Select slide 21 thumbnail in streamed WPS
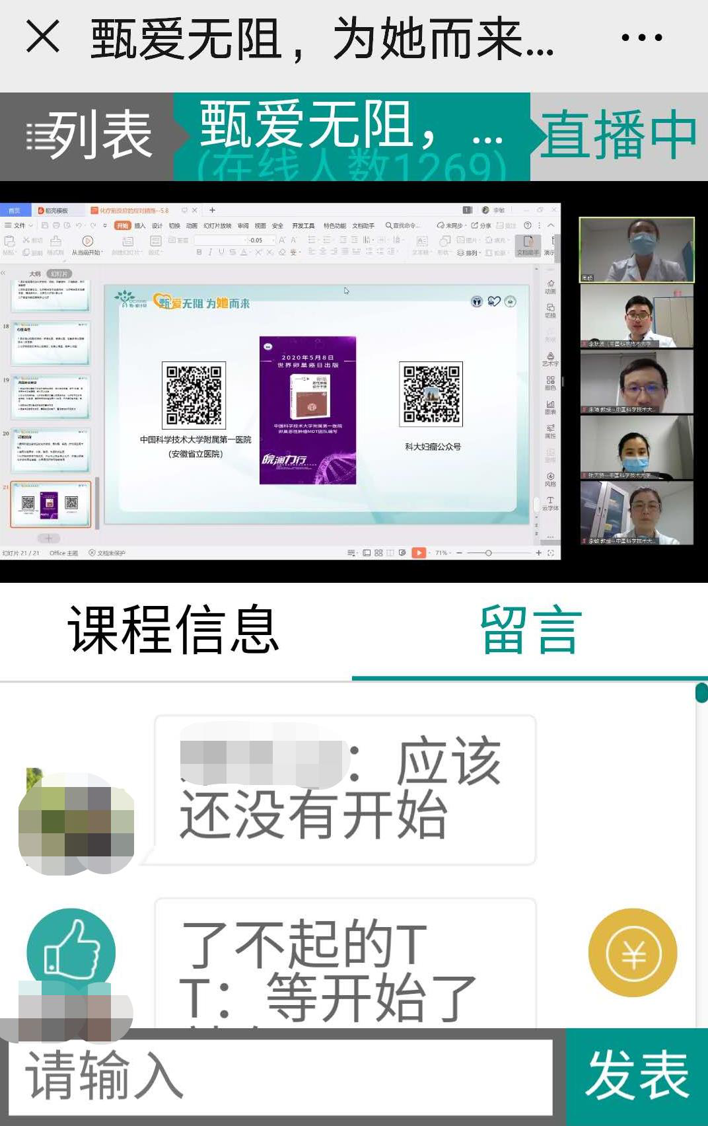The image size is (708, 1126). [x=51, y=504]
